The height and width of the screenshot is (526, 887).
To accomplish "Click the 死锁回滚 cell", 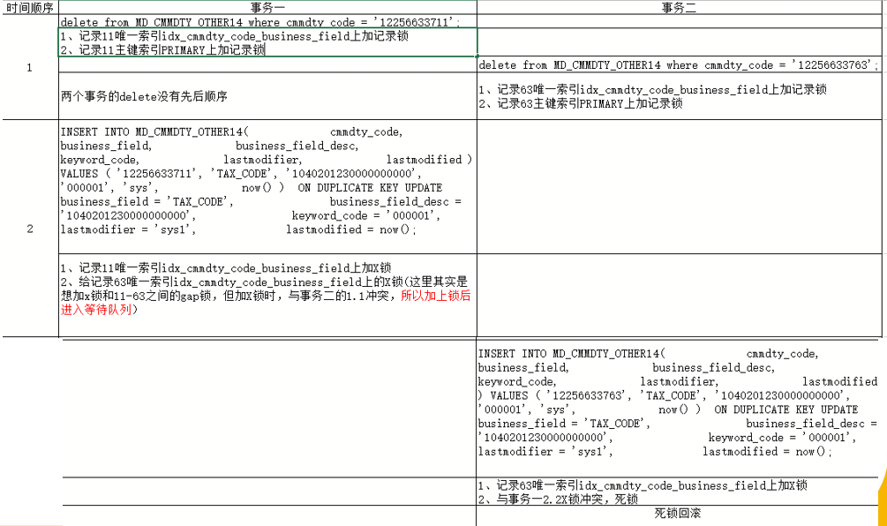I will 678,513.
